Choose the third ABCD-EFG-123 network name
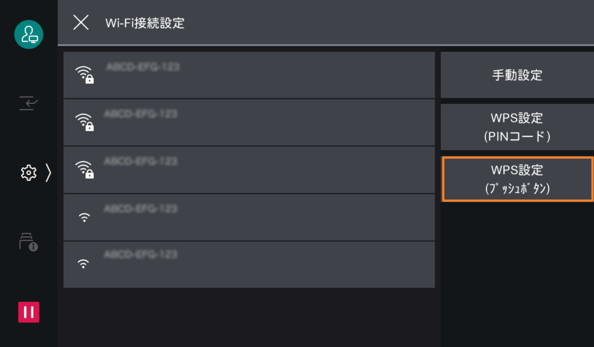This screenshot has width=594, height=347. 141,161
